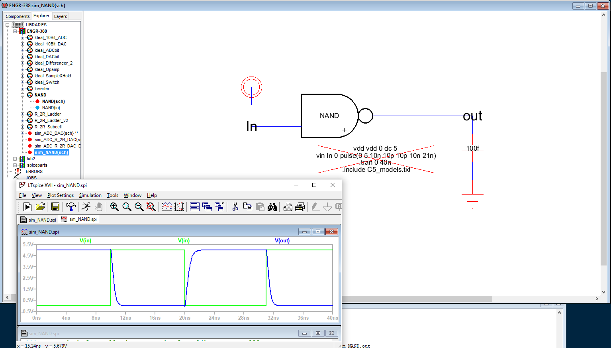Click the Paste clipboard icon
The width and height of the screenshot is (611, 348).
[x=260, y=206]
